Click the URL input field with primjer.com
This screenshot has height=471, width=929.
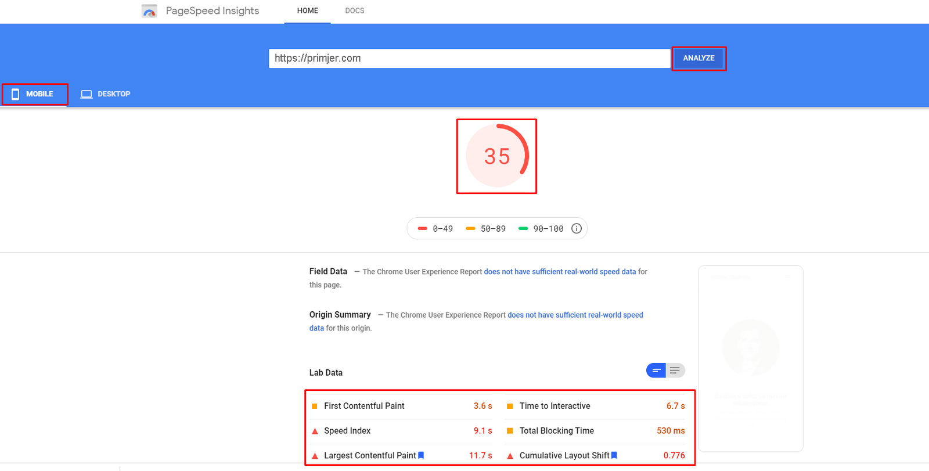470,58
